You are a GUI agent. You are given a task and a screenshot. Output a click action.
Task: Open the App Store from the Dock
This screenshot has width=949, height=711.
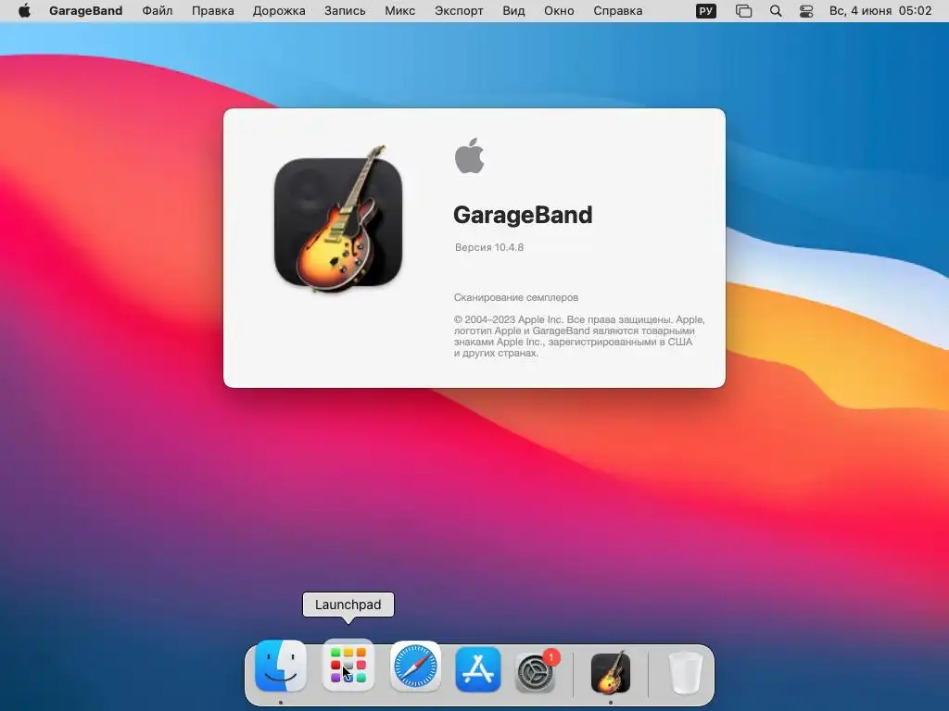[478, 669]
